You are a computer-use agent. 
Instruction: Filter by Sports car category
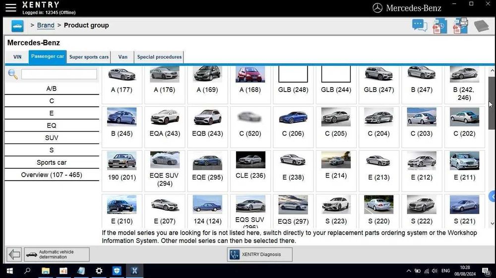[52, 163]
